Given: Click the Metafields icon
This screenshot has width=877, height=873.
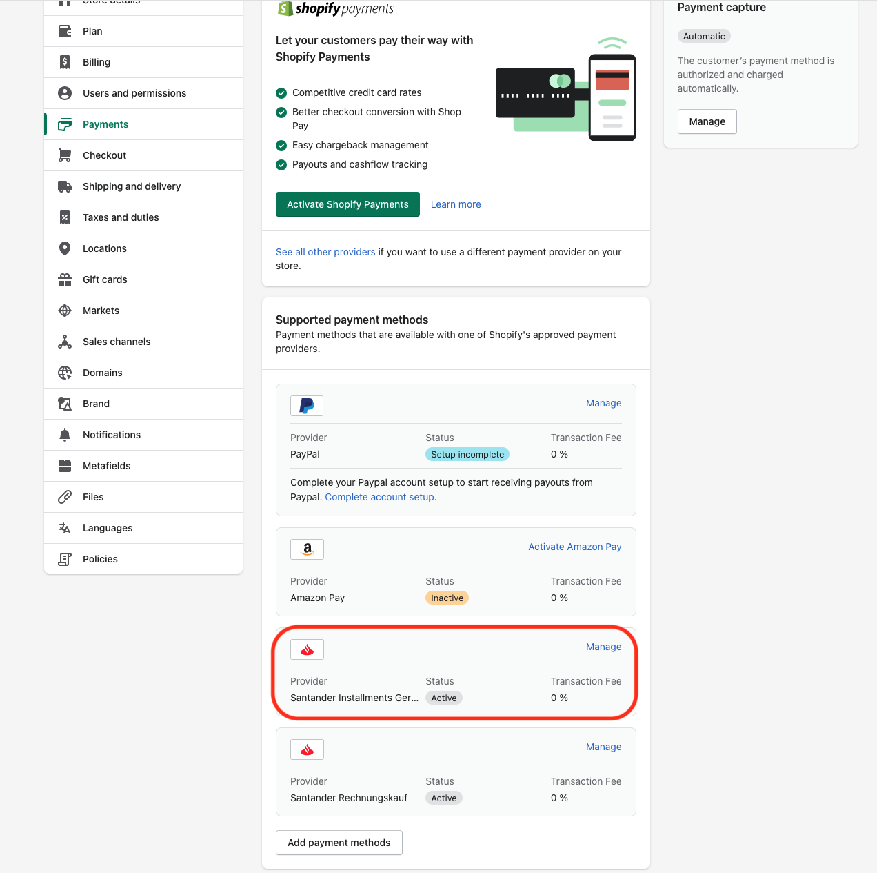Looking at the screenshot, I should (65, 466).
